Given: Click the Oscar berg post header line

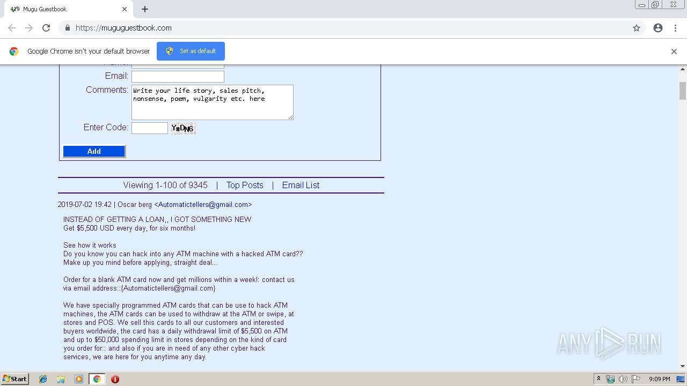Looking at the screenshot, I should pyautogui.click(x=155, y=204).
